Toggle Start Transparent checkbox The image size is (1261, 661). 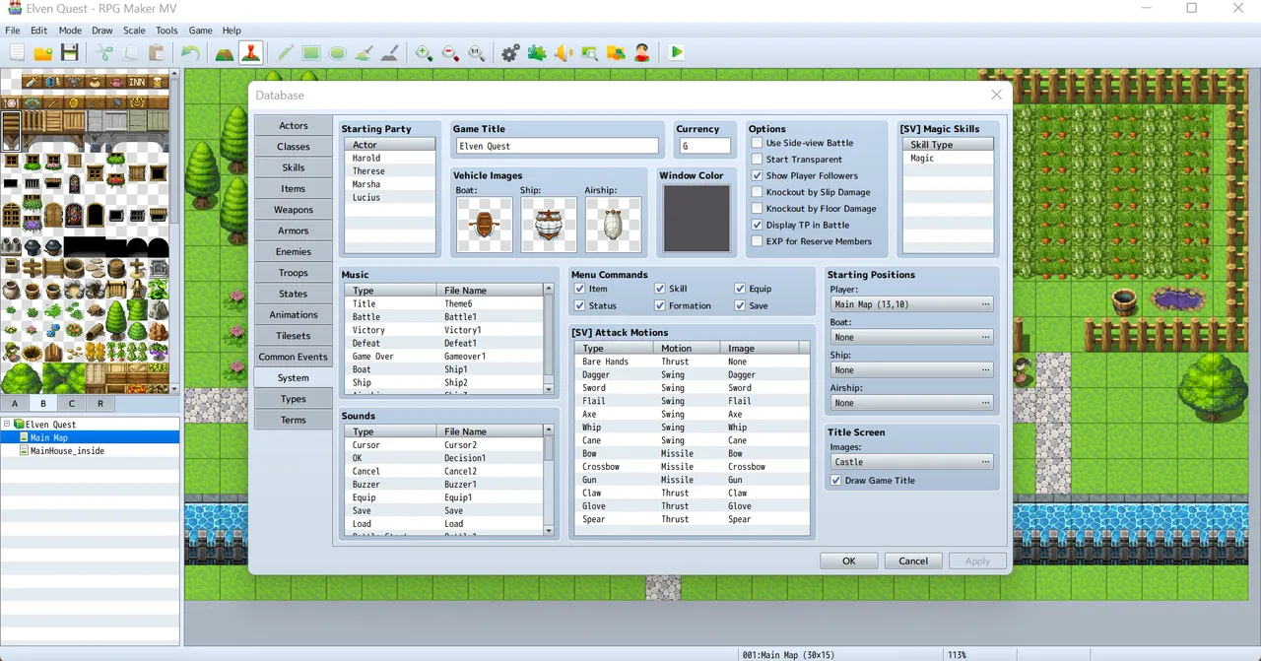757,160
